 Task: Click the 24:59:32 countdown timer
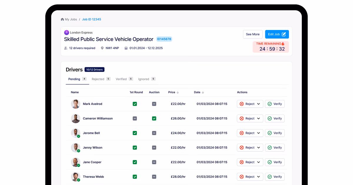click(272, 49)
